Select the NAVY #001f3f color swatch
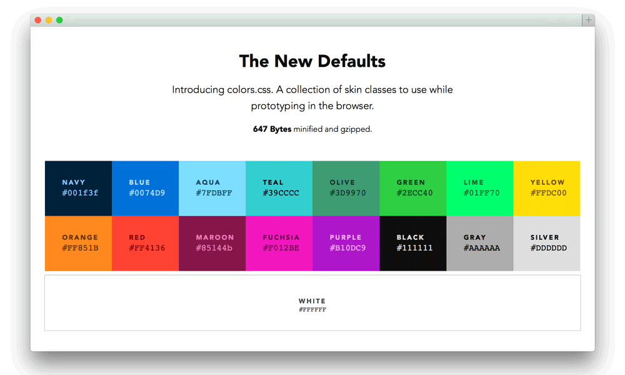The height and width of the screenshot is (375, 625). tap(78, 187)
